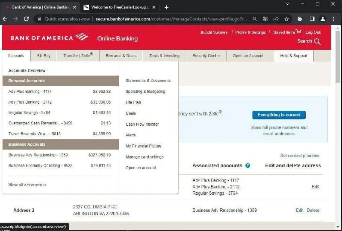Screen dimensions: 342x231
Task: Click the Bank of America flag logo
Action: [x=82, y=37]
